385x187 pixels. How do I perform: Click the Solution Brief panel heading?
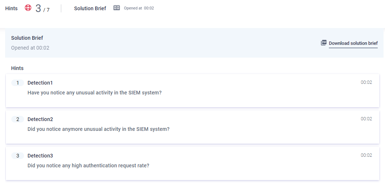pos(27,38)
